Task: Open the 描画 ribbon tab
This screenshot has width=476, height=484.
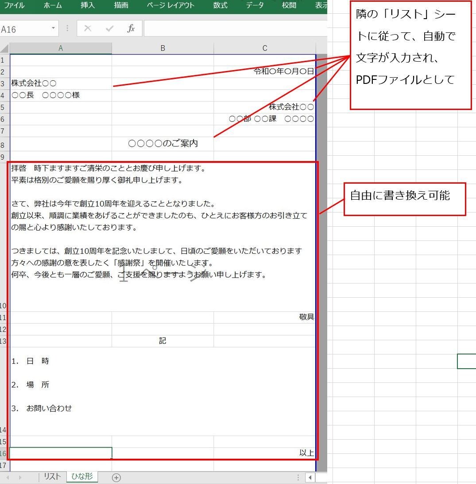Action: point(121,5)
